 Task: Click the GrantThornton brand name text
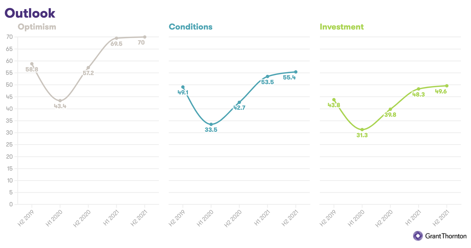tap(446, 236)
